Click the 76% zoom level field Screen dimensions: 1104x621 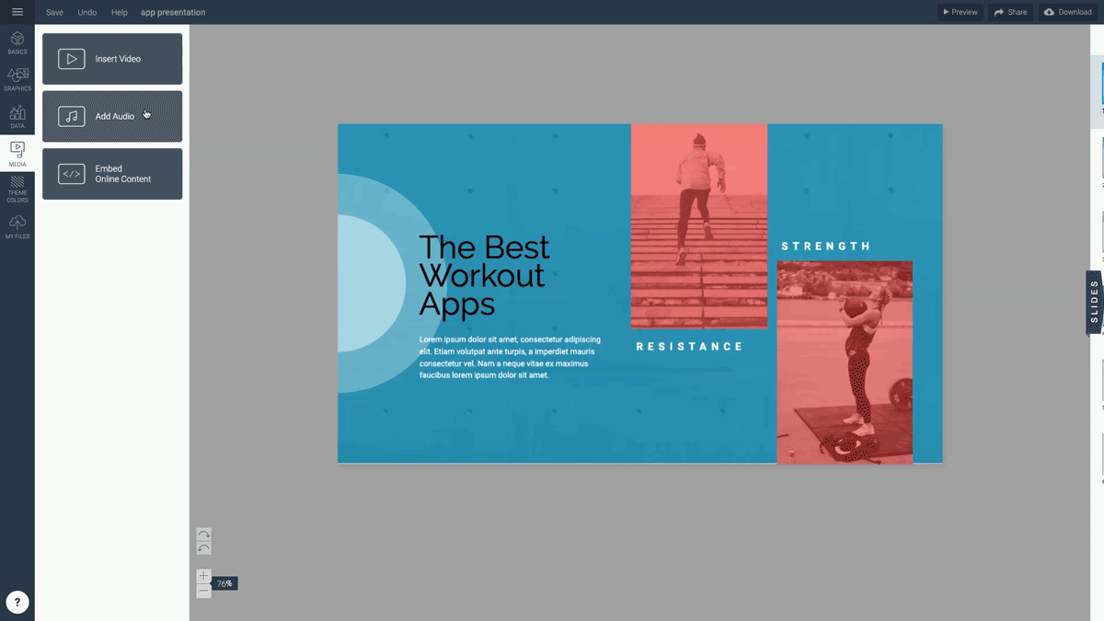[224, 582]
